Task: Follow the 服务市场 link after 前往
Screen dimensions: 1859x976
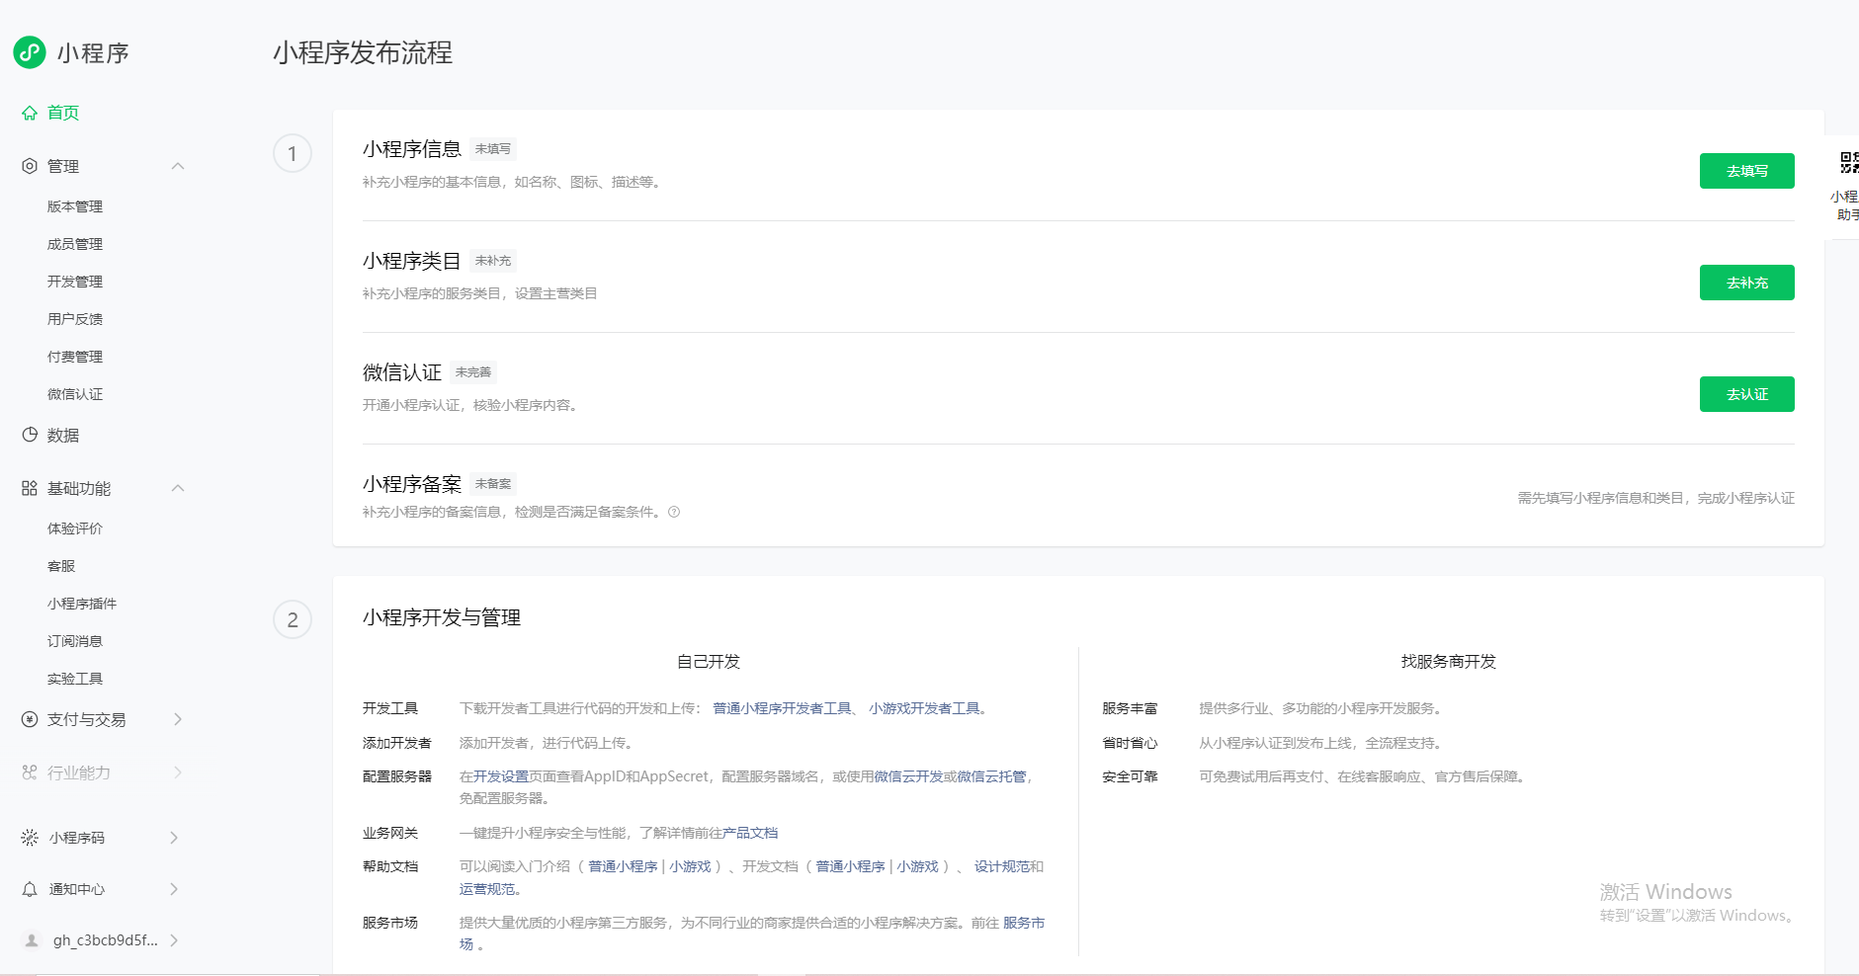Action: pos(1024,923)
